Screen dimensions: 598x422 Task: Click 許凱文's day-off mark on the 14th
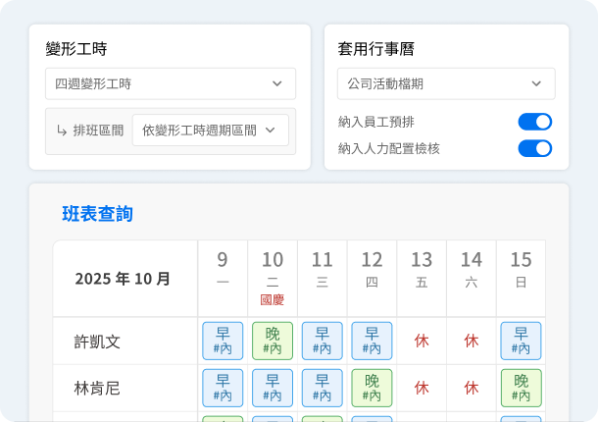472,341
